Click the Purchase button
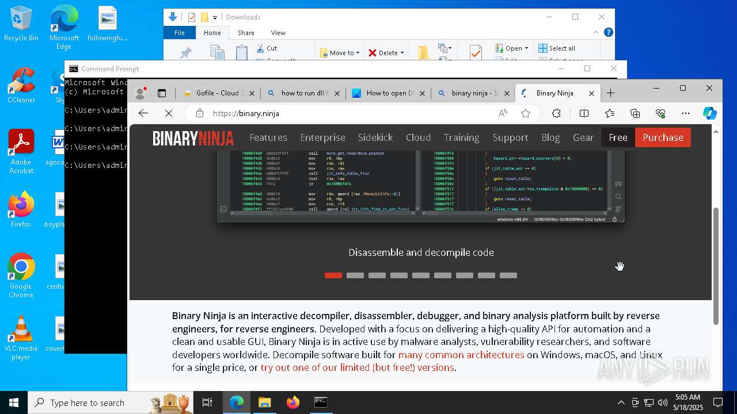 pos(663,137)
